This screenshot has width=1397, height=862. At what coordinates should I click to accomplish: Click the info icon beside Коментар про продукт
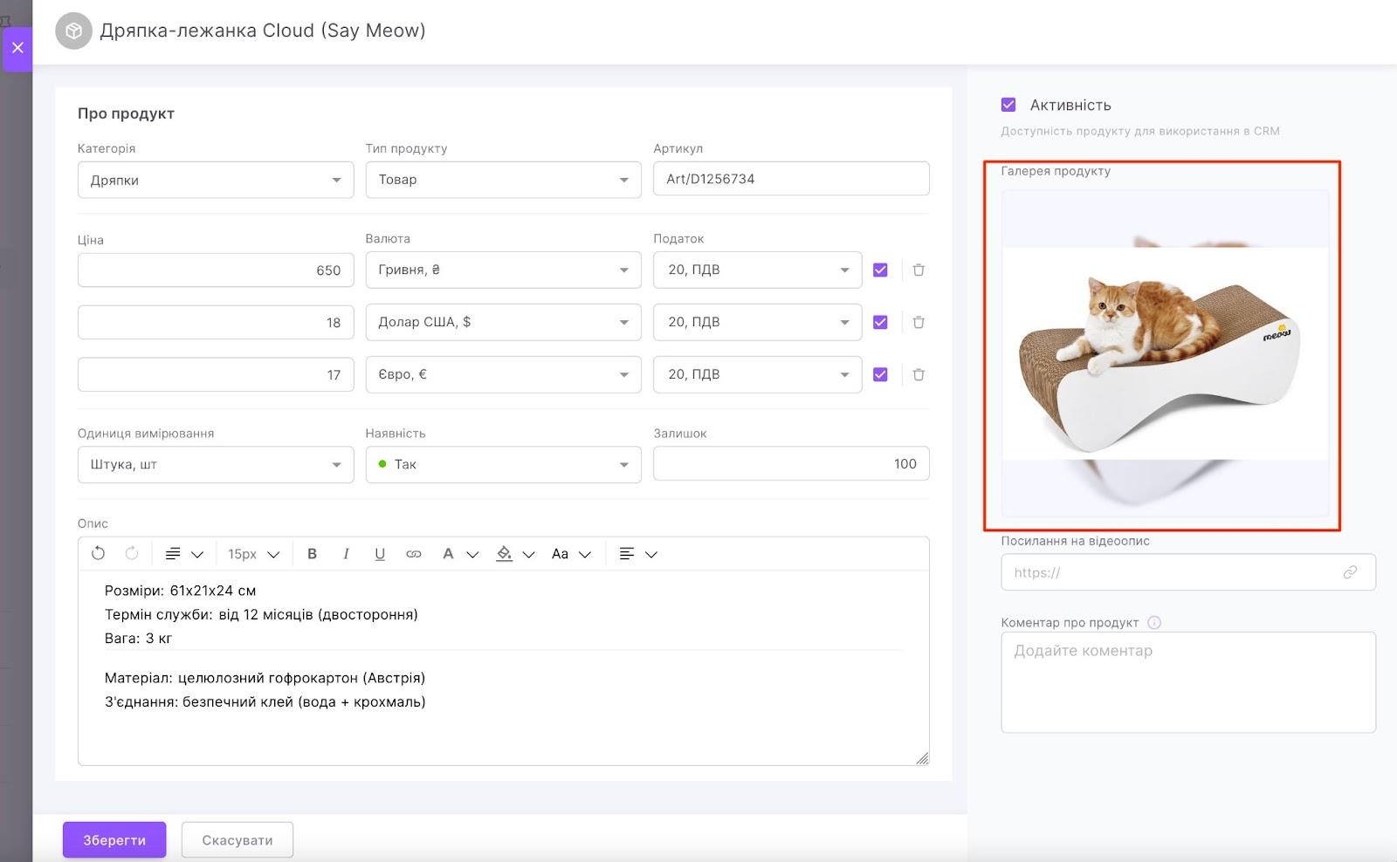[1154, 623]
